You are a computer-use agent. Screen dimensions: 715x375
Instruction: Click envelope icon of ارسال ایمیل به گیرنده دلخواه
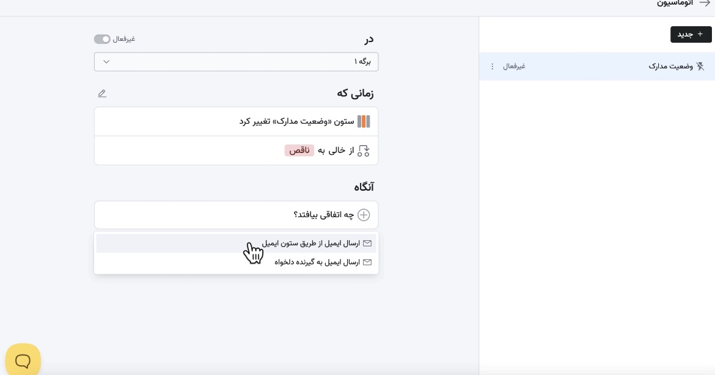click(x=367, y=262)
